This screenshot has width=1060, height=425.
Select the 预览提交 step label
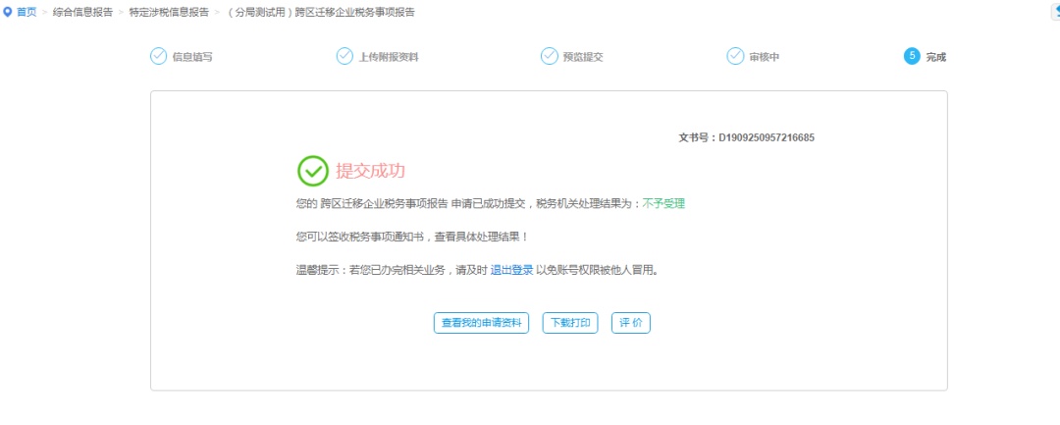point(583,58)
